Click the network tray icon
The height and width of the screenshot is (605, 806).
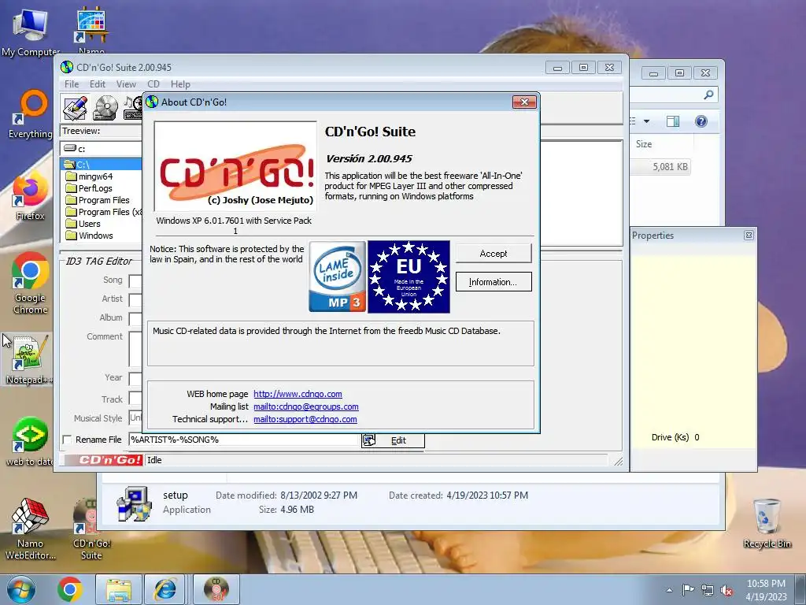[x=708, y=590]
